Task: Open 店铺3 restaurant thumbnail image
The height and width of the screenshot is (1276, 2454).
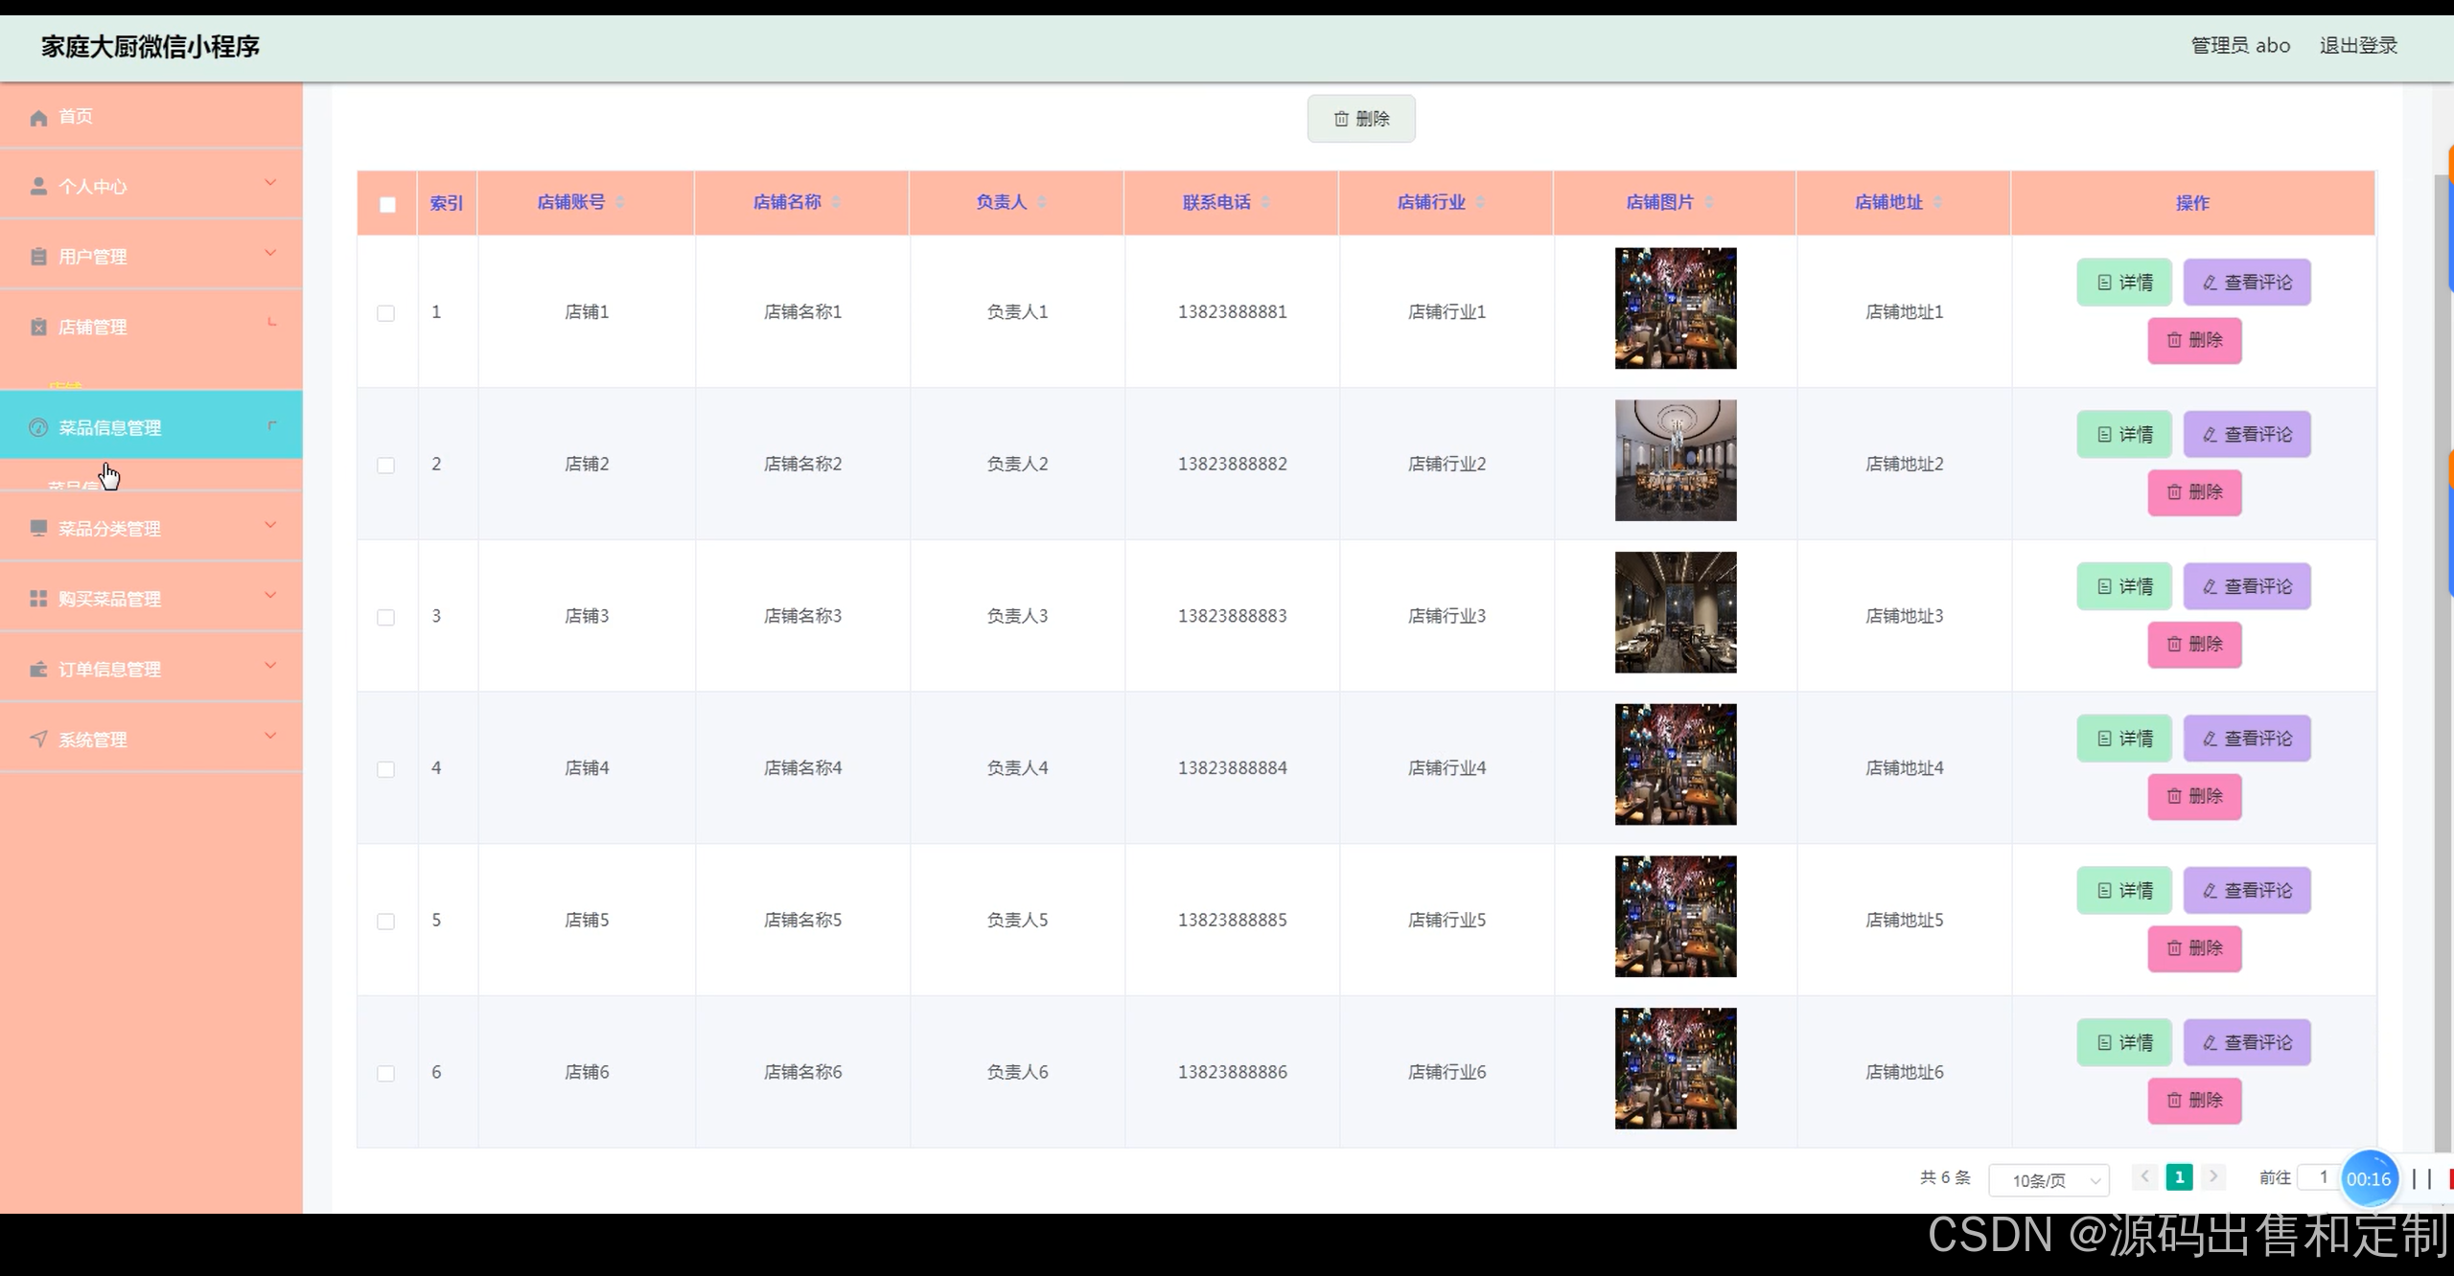Action: pos(1675,612)
